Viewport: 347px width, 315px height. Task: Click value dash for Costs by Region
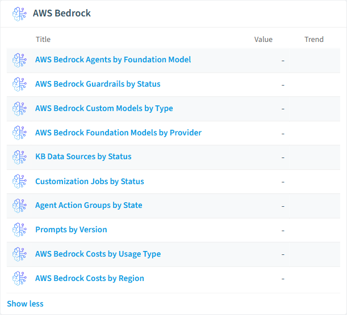(283, 279)
